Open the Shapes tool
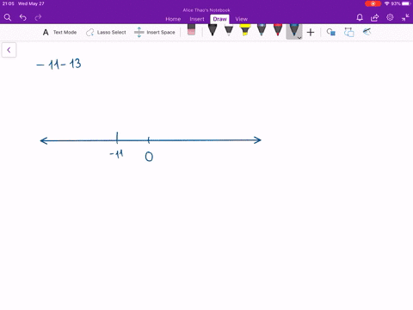The width and height of the screenshot is (413, 310). click(x=331, y=32)
